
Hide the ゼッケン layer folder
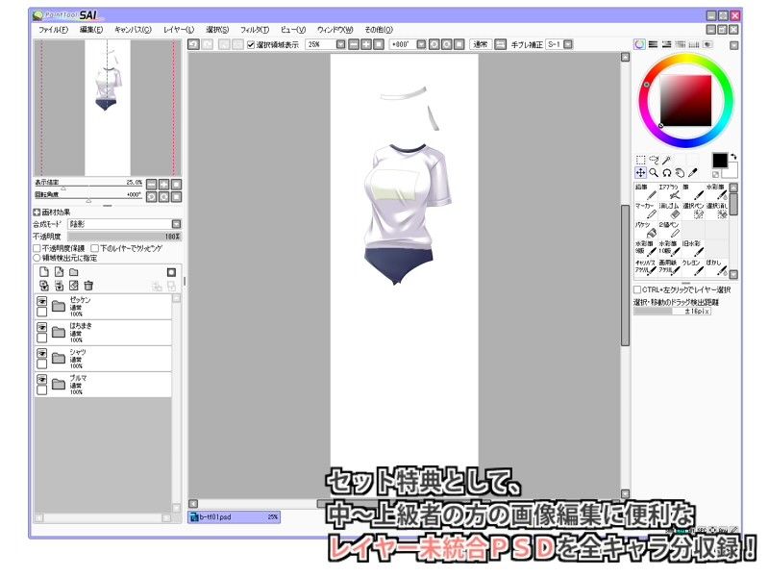41,302
